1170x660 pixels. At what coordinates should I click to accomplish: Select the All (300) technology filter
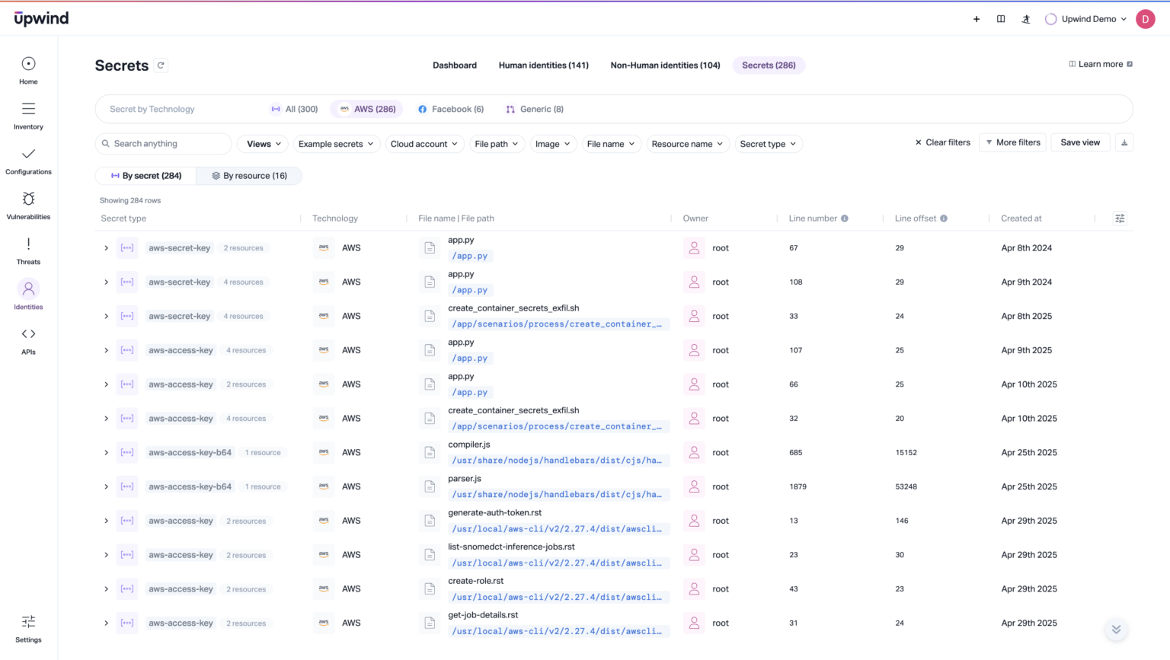point(295,110)
